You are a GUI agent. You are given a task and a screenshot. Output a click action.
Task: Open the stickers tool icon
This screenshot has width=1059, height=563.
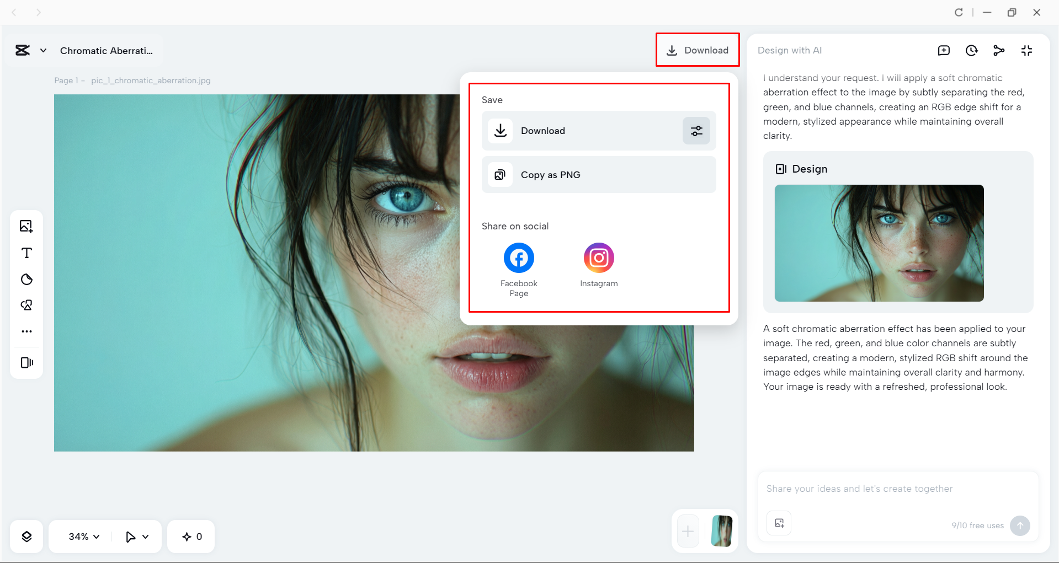(26, 280)
